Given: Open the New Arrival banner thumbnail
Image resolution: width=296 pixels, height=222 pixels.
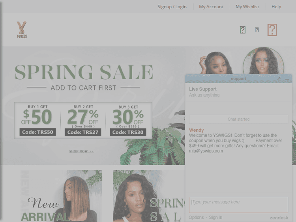Looking at the screenshot, I should (x=61, y=196).
